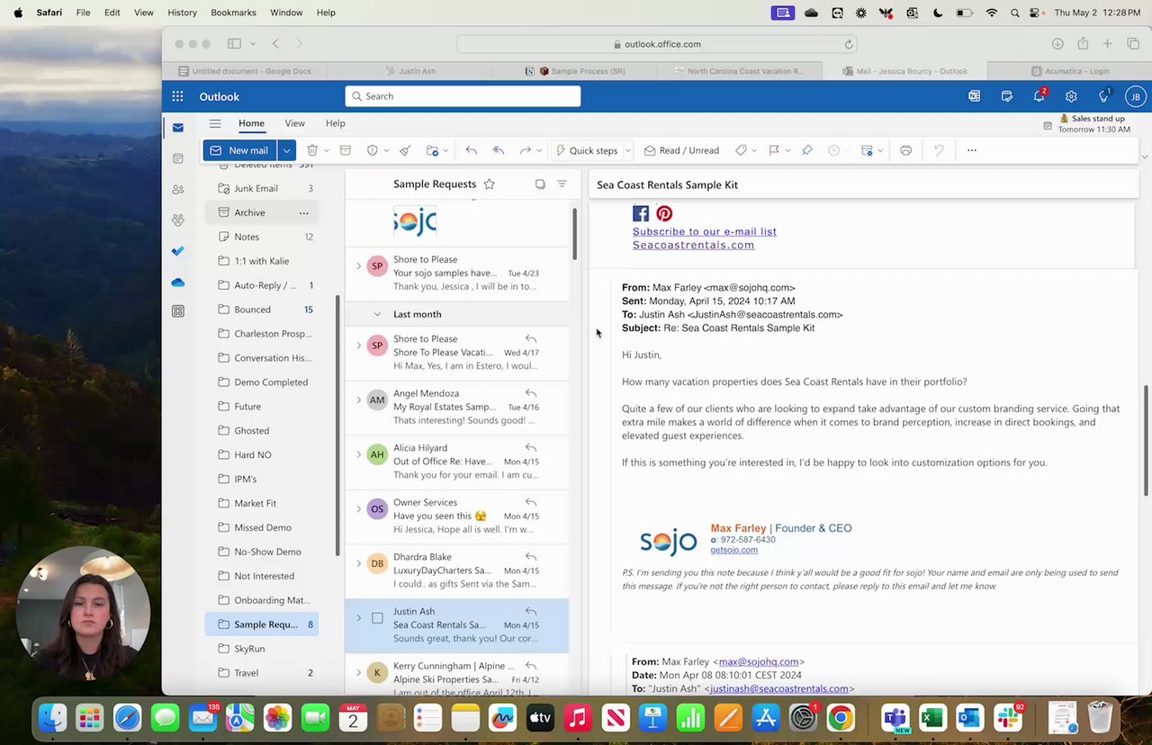Open the New mail dropdown arrow
1152x745 pixels.
286,150
